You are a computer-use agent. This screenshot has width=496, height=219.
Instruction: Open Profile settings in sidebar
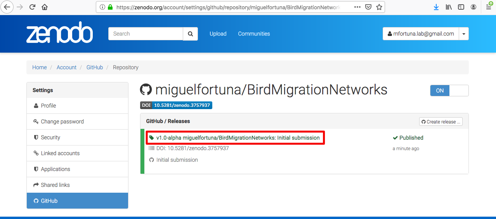(x=77, y=106)
